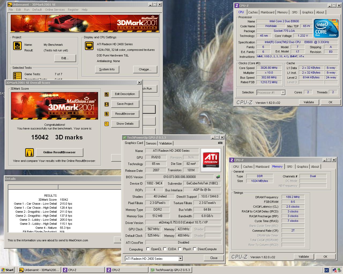Click the network tray icon

coord(334,270)
